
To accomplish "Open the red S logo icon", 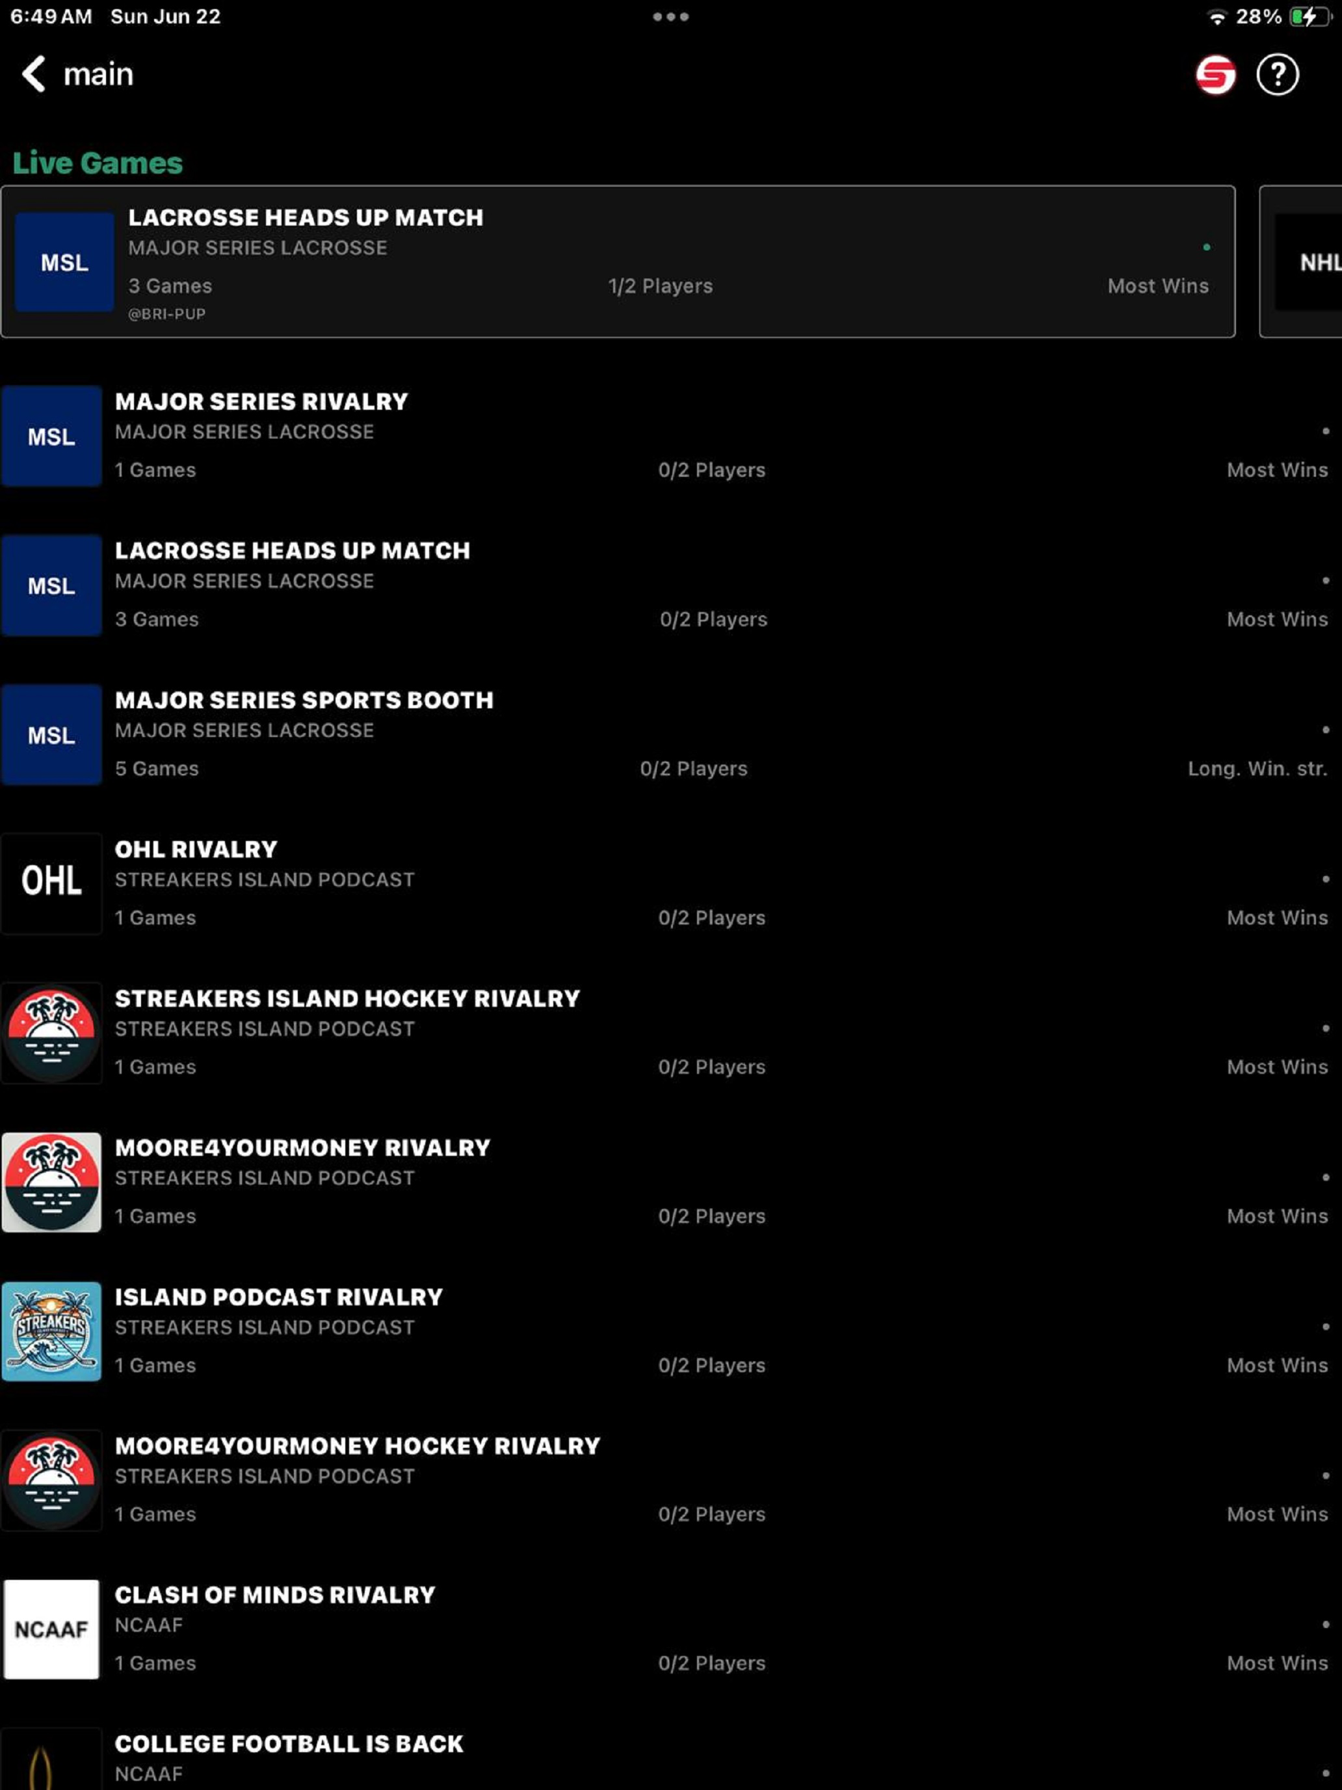I will pyautogui.click(x=1215, y=75).
